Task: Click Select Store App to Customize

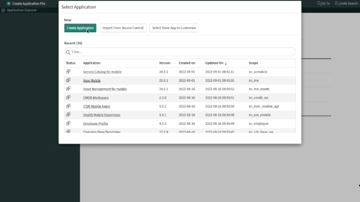Action: tap(174, 28)
